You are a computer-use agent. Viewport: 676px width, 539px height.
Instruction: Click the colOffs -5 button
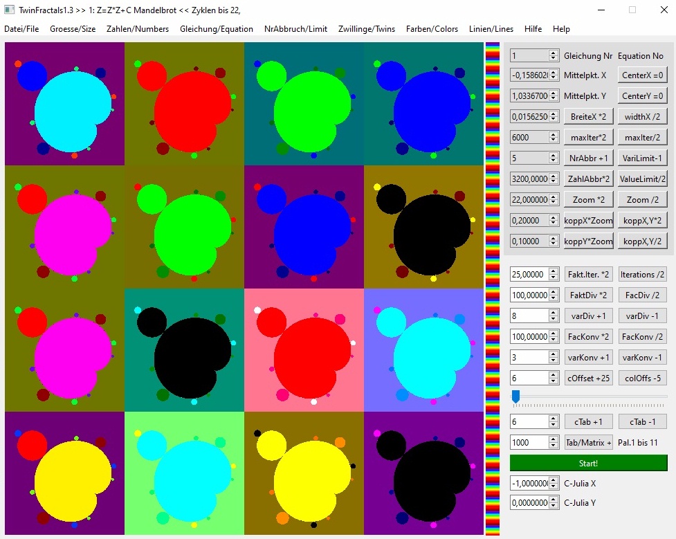pos(642,378)
